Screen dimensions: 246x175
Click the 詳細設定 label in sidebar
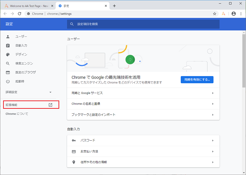click(11, 92)
